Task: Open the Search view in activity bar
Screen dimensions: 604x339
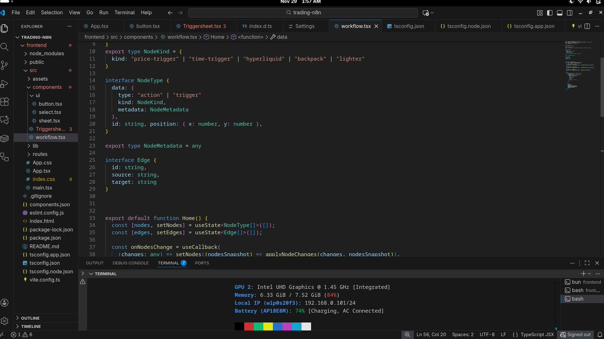Action: coord(5,47)
